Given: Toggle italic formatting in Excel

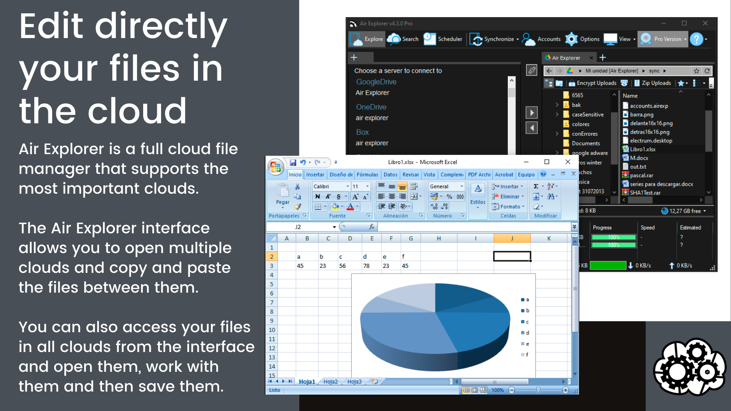Looking at the screenshot, I should coord(328,196).
